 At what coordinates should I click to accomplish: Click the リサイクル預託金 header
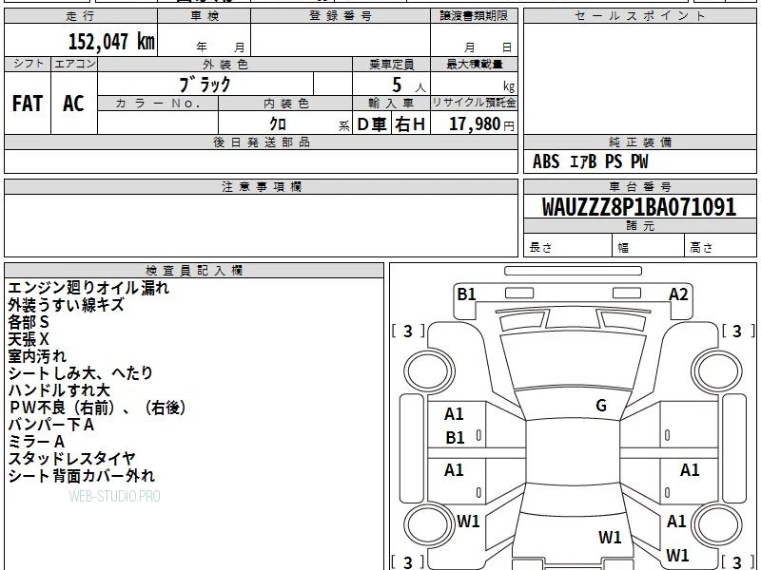474,103
